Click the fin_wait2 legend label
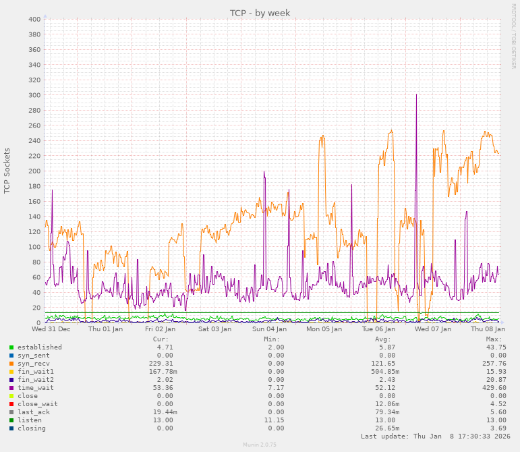 click(x=35, y=380)
